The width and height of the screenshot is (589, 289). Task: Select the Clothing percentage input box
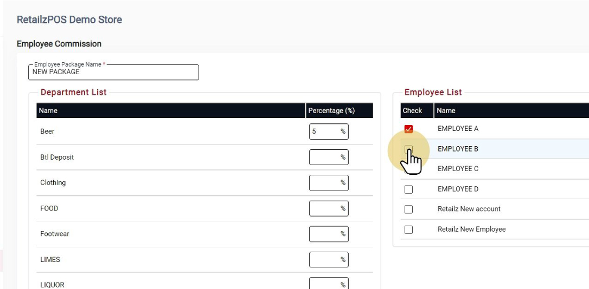click(325, 183)
